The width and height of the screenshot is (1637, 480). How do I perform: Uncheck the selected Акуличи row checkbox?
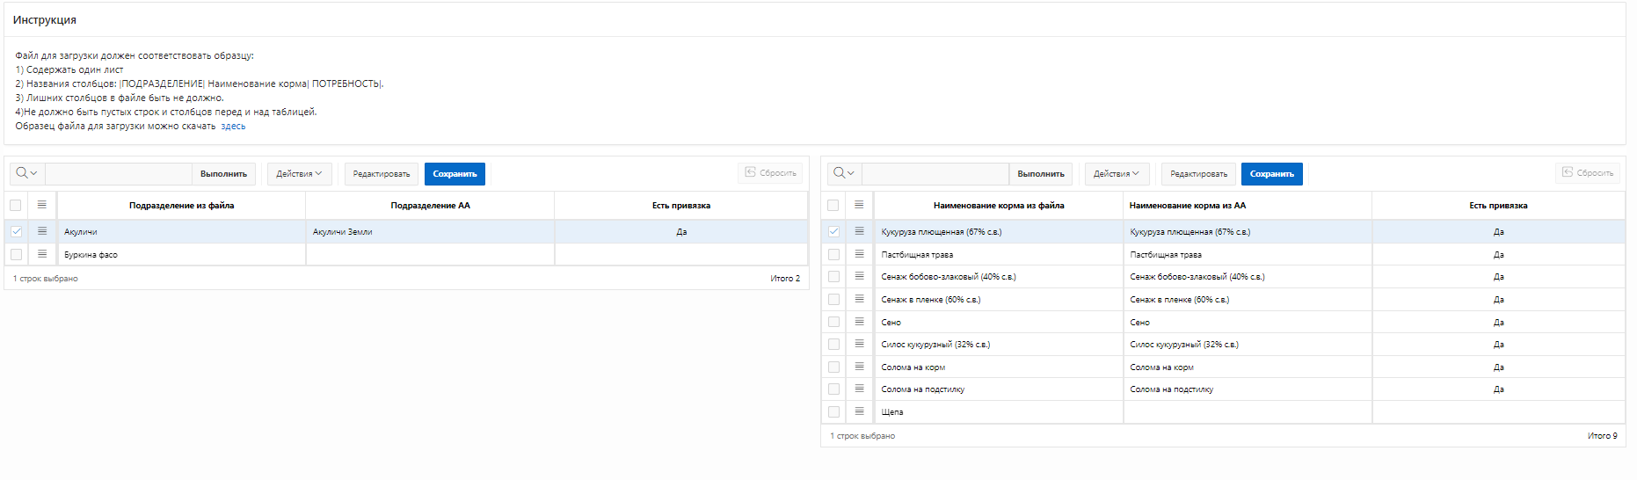16,231
